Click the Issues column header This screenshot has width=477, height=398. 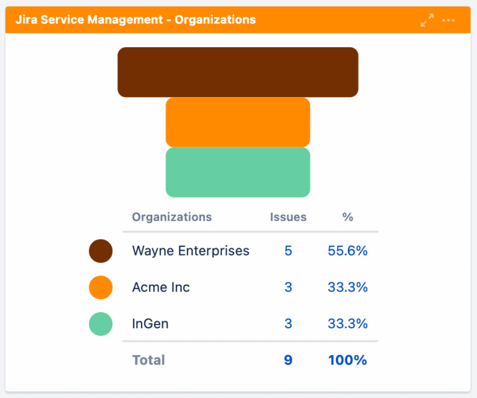pos(288,217)
